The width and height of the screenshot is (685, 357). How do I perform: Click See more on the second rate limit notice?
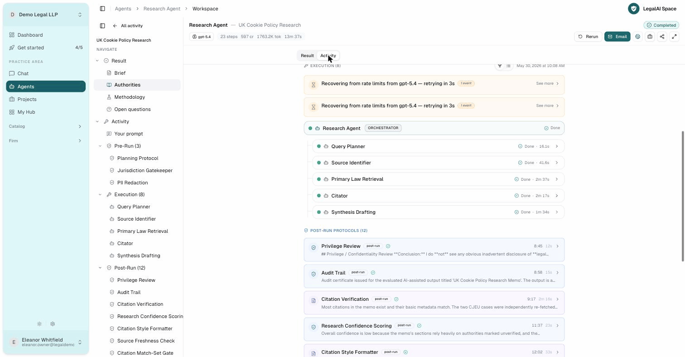click(x=547, y=106)
